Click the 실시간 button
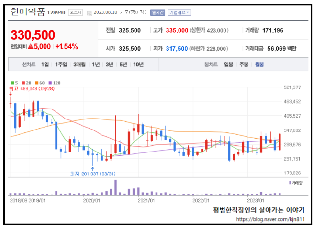Viewport: 314px width, 228px height. point(157,12)
